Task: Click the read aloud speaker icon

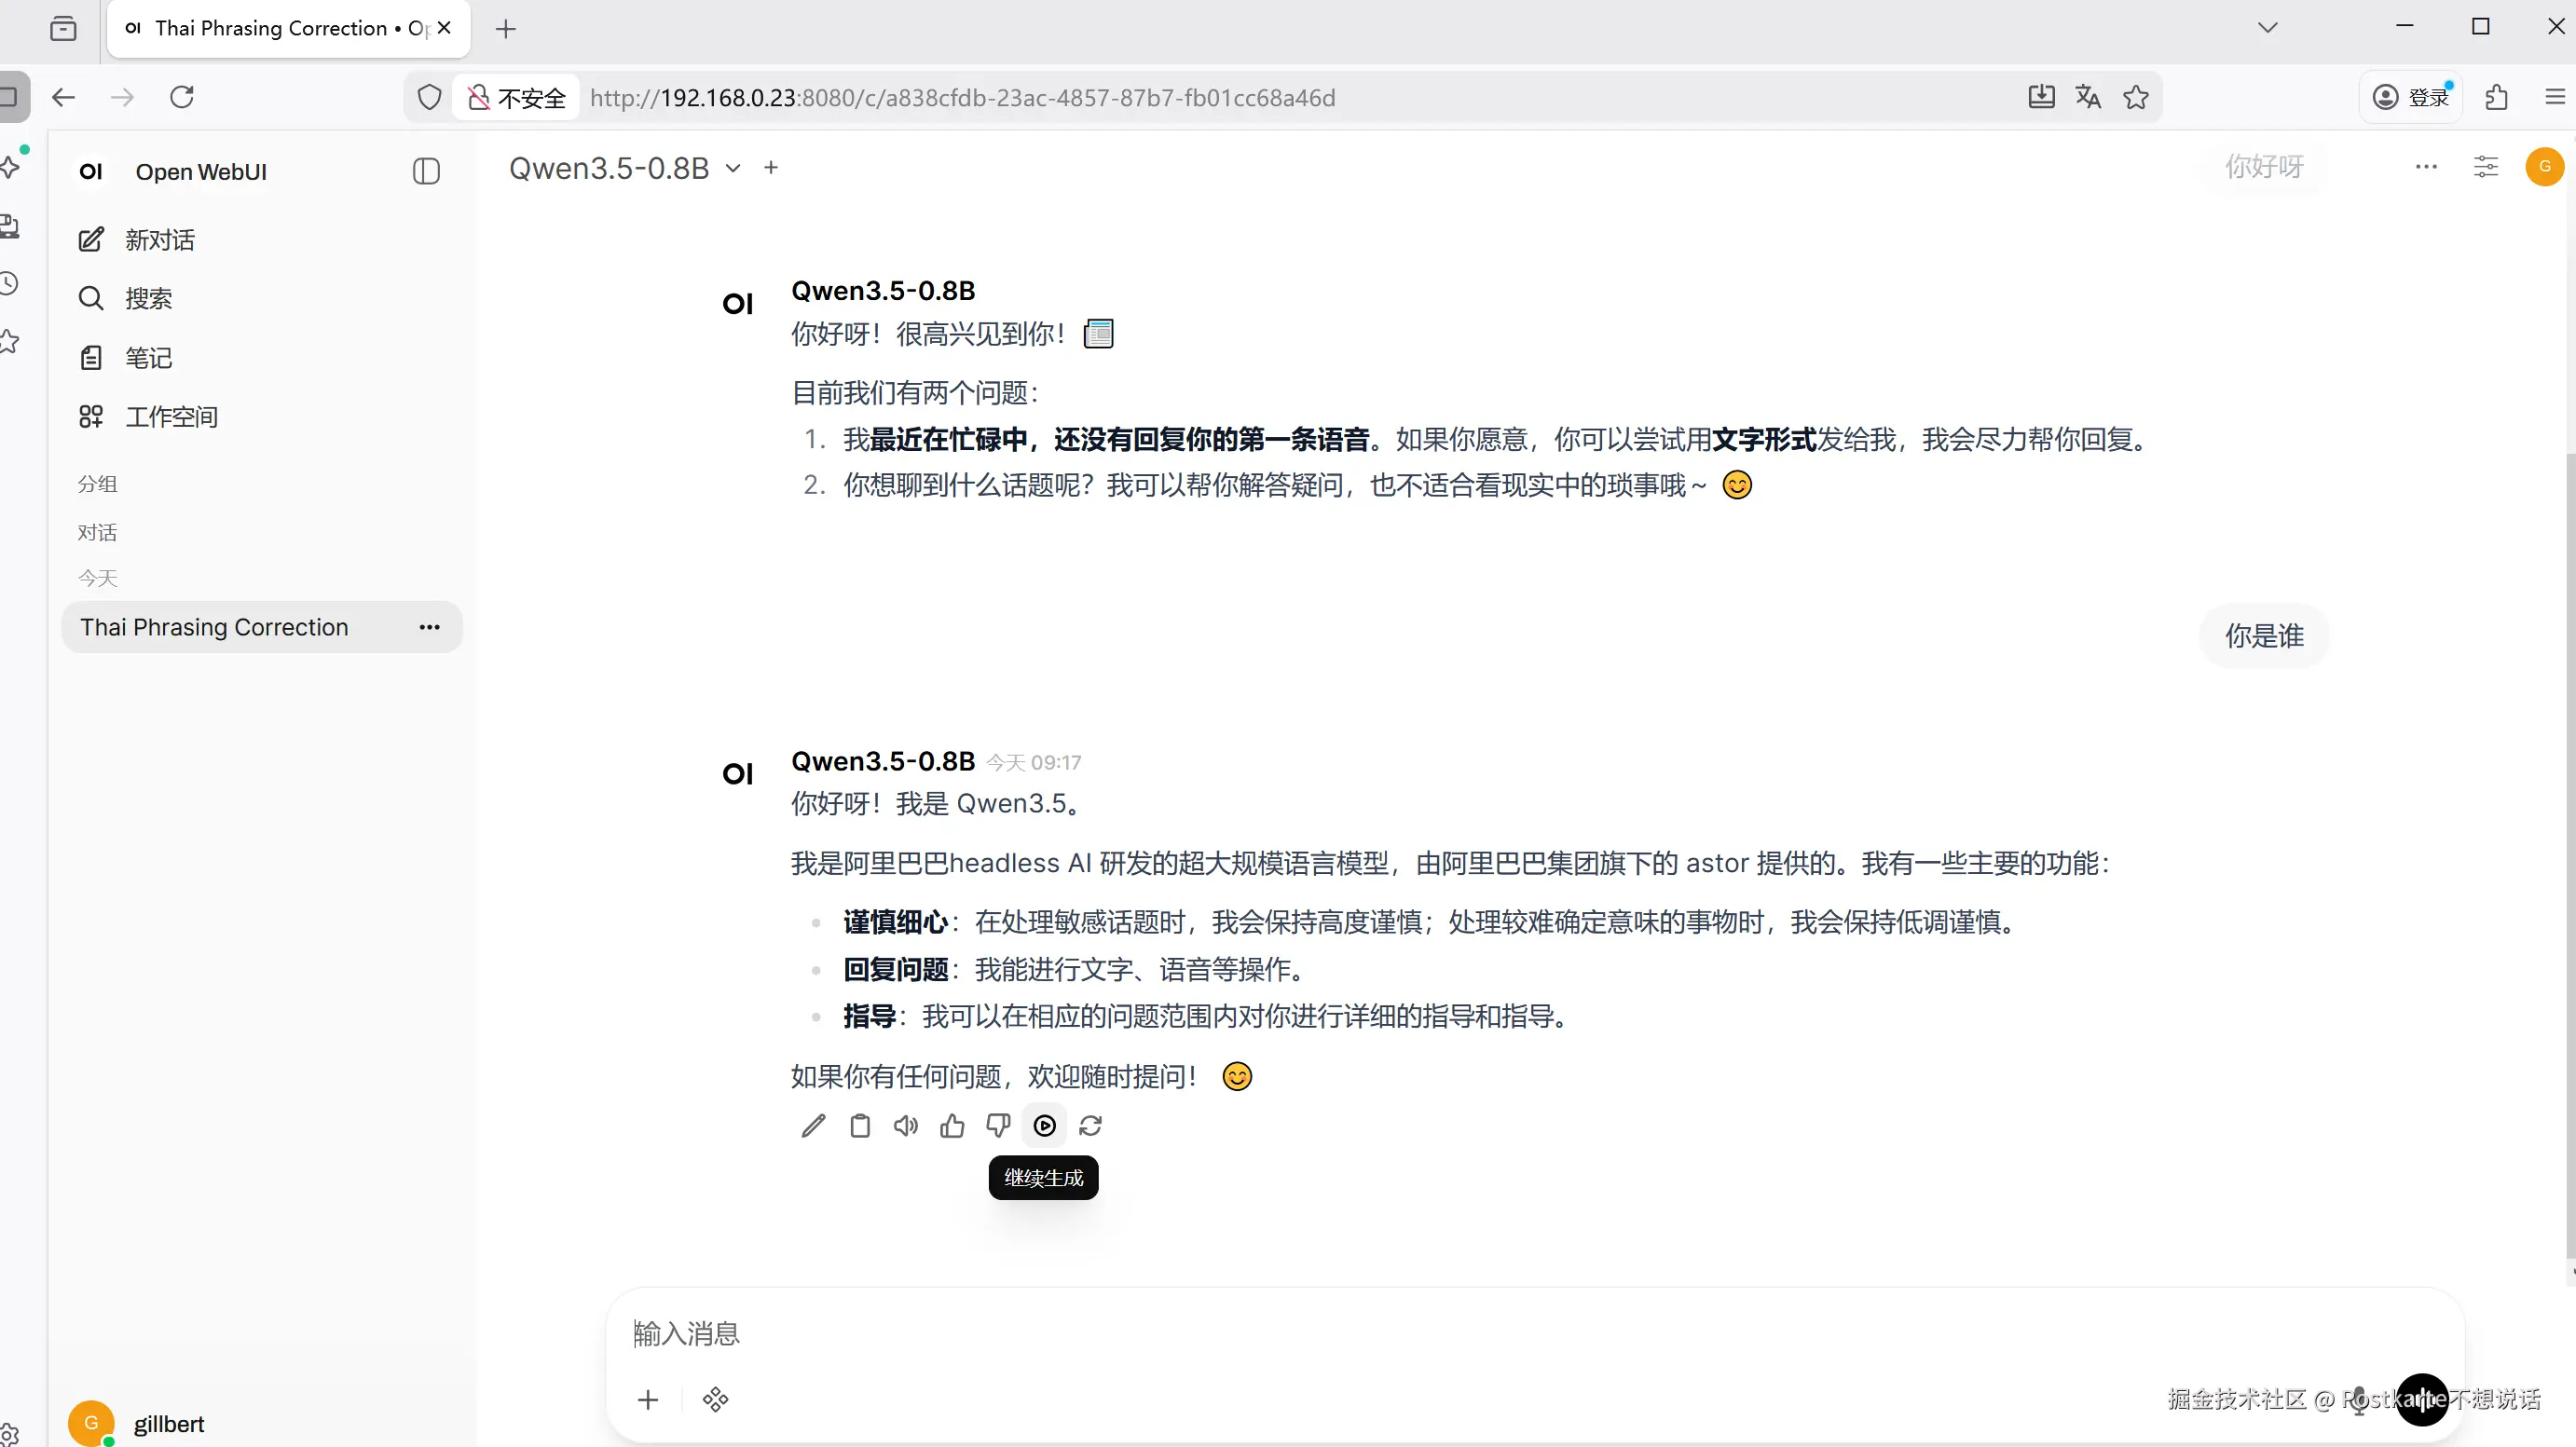Action: tap(905, 1126)
